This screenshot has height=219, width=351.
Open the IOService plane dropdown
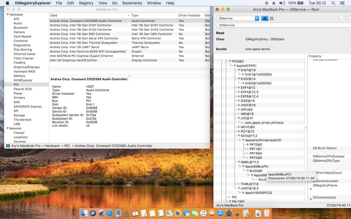[x=238, y=18]
